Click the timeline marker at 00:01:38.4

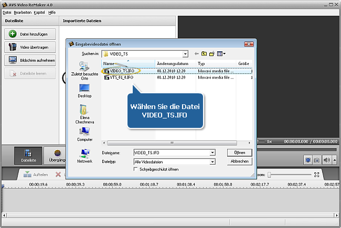click(x=186, y=184)
